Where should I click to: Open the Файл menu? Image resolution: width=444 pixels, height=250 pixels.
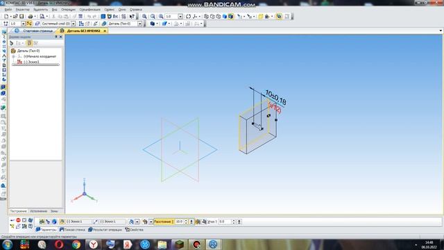click(8, 9)
